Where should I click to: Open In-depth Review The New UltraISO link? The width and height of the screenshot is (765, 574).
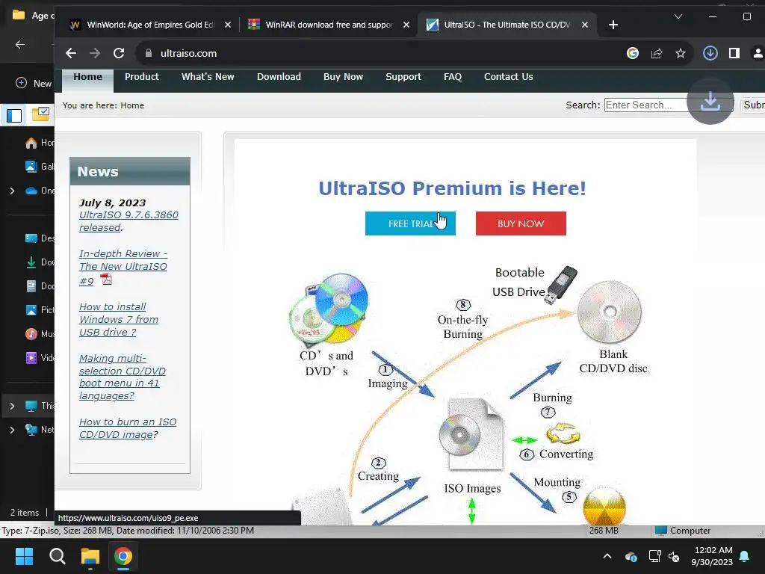[x=123, y=267]
